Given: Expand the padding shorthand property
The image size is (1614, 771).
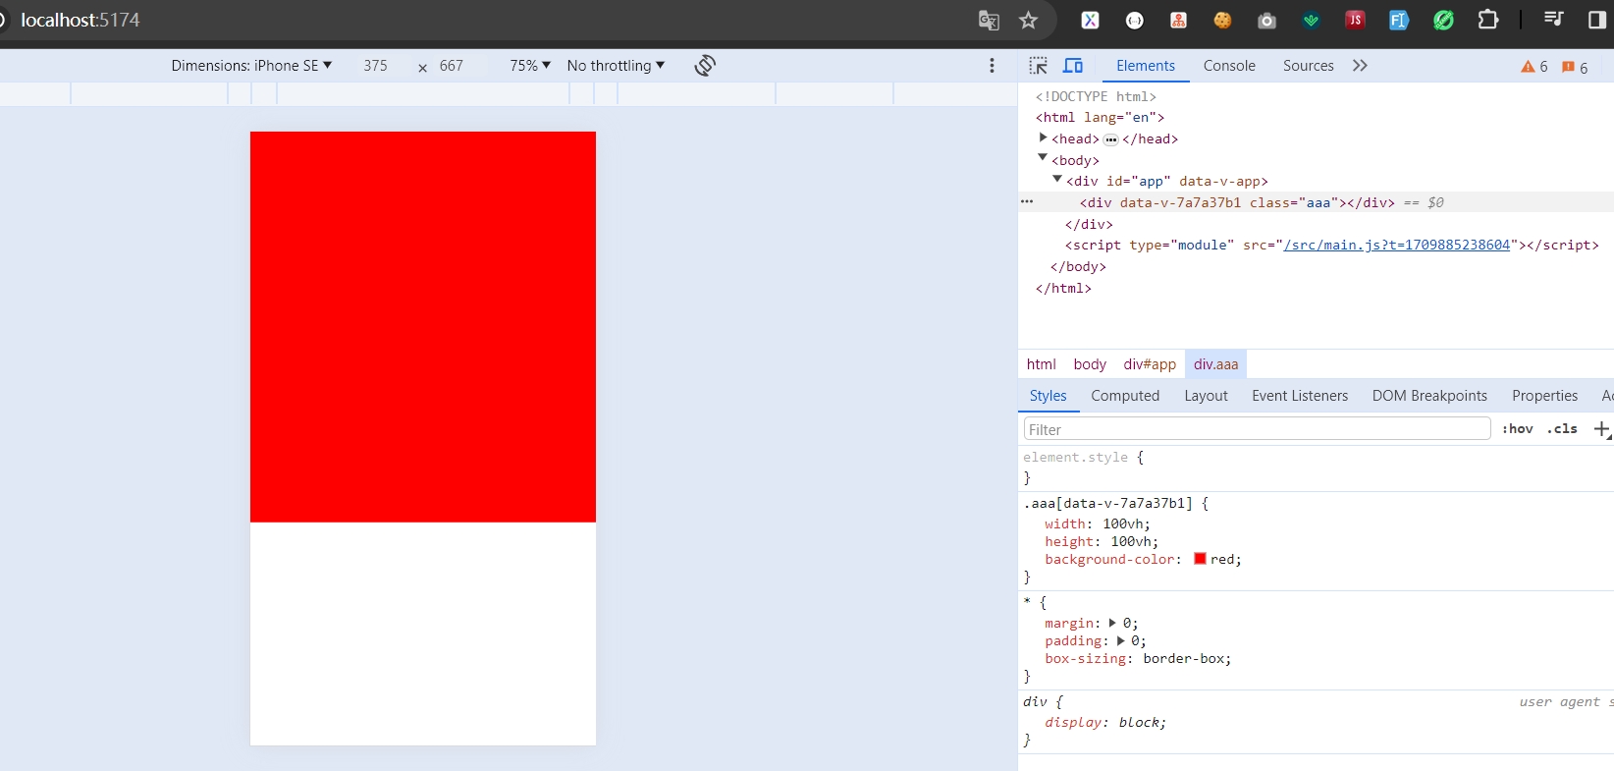Looking at the screenshot, I should point(1120,640).
